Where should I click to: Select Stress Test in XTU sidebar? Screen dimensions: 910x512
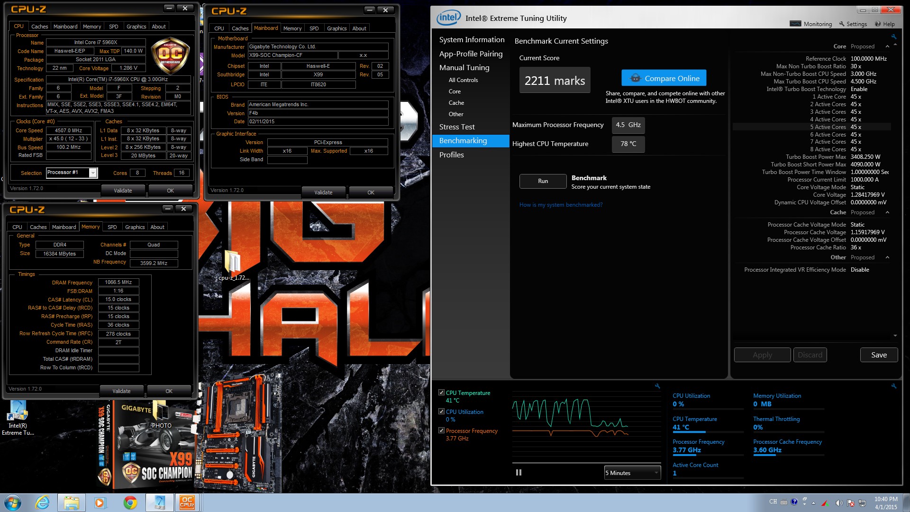[457, 127]
